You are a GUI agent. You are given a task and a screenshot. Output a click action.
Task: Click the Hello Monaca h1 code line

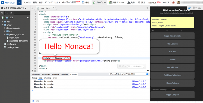coord(56,58)
